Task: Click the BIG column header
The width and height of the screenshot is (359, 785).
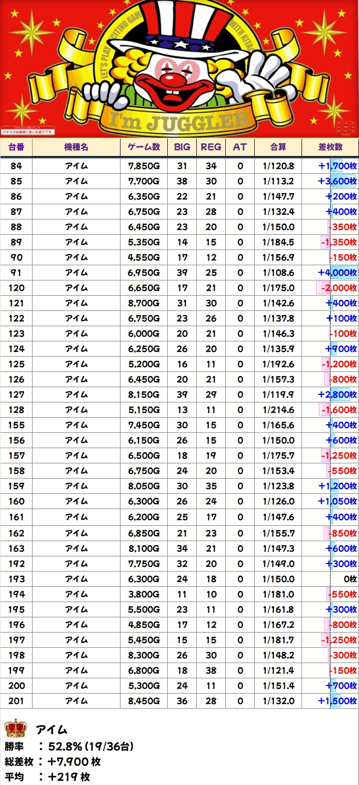Action: [x=182, y=147]
